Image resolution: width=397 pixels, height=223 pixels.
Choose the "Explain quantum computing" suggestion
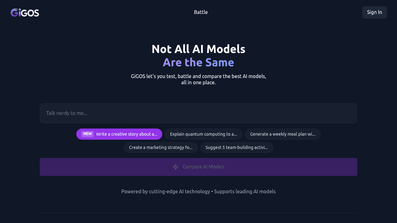[203, 134]
